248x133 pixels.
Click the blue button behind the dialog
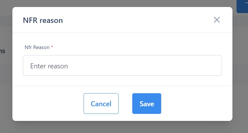click(242, 6)
